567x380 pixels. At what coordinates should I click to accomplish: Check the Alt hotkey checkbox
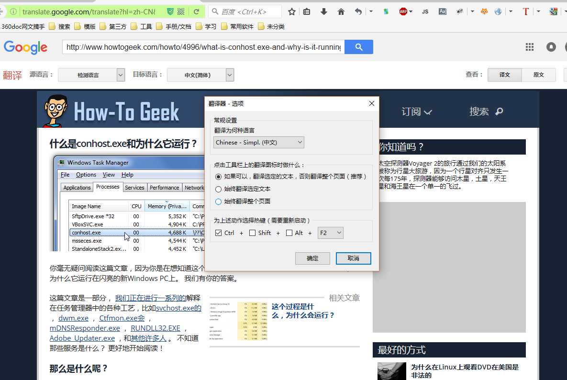[289, 233]
